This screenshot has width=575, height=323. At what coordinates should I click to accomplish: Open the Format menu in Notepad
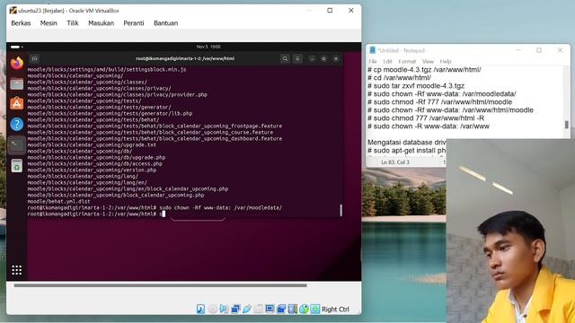(x=407, y=62)
